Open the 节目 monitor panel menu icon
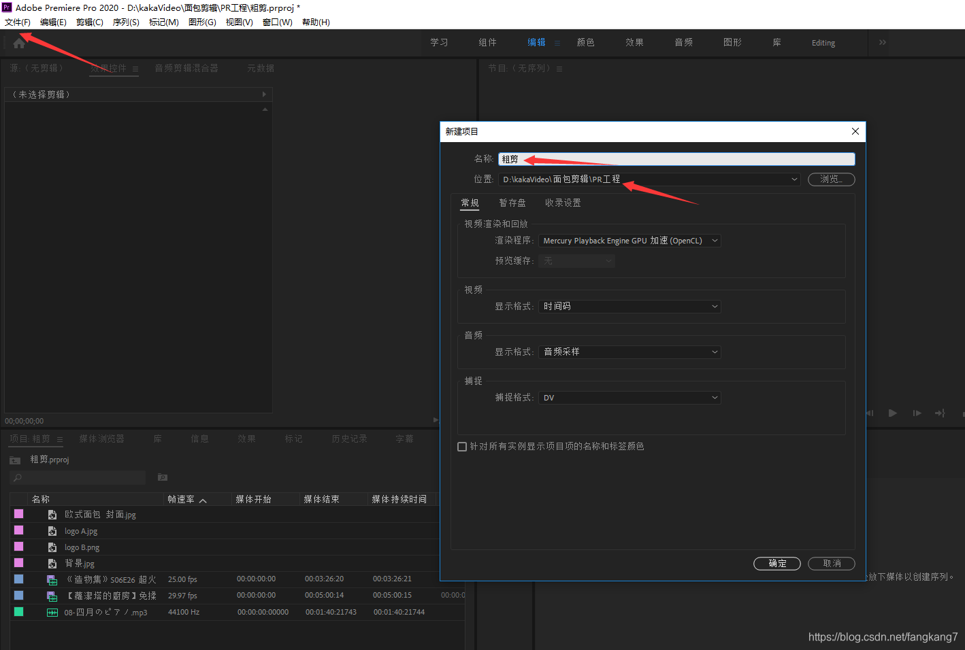Viewport: 965px width, 650px height. (x=559, y=69)
